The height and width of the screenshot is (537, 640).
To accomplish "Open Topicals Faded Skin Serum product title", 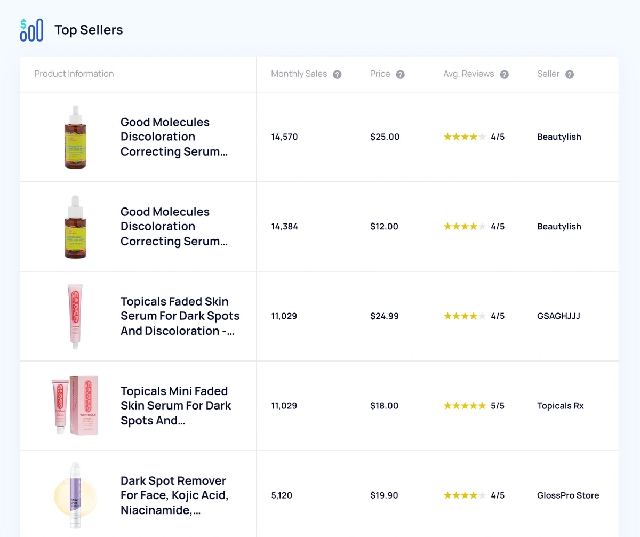I will [180, 316].
